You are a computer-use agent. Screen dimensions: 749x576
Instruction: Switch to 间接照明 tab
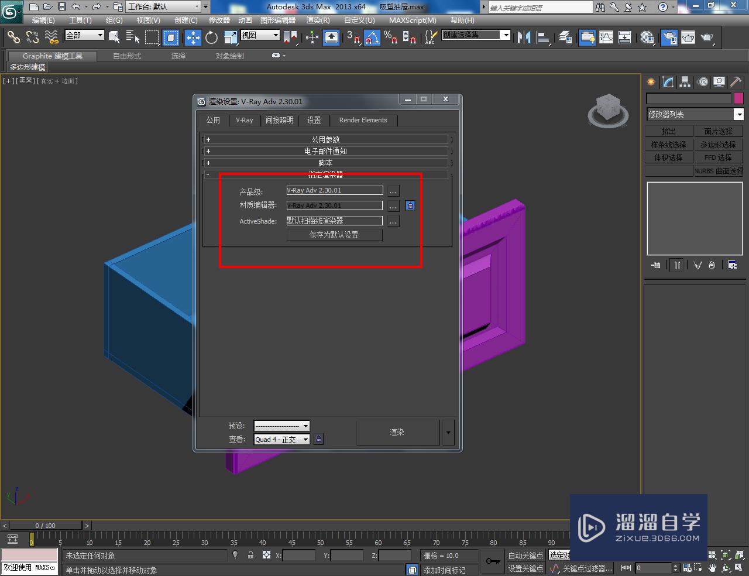[280, 120]
